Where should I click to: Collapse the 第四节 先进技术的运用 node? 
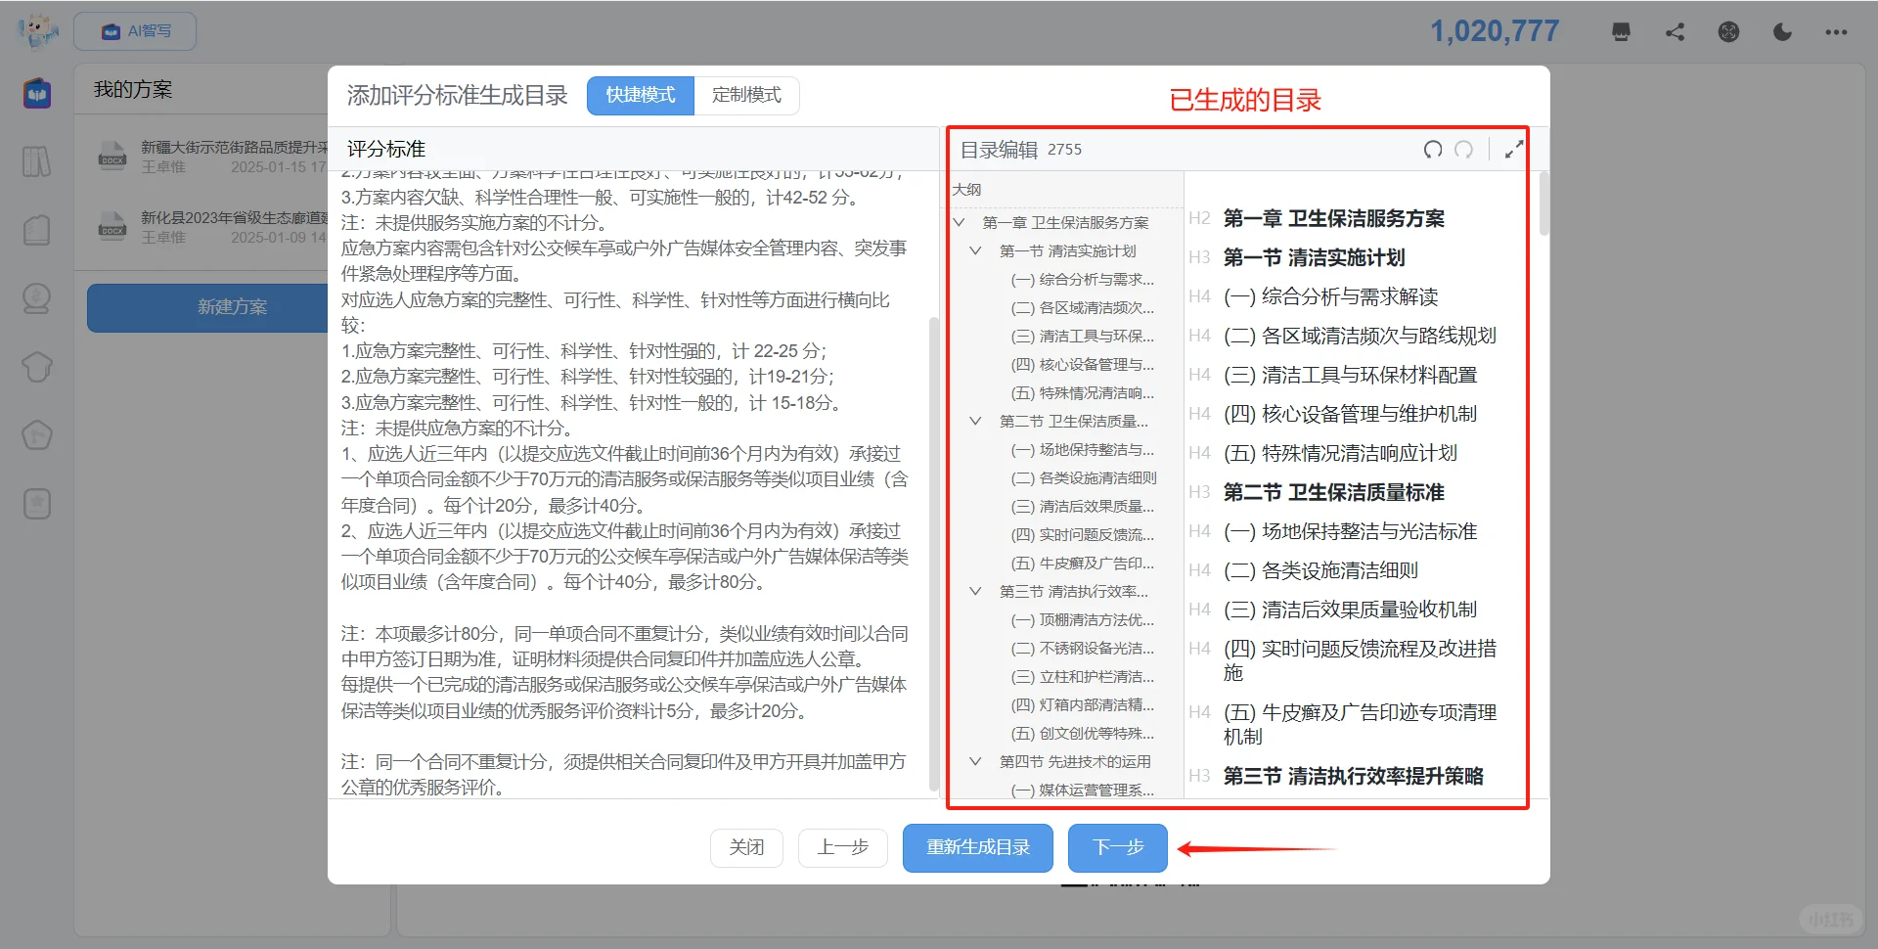pyautogui.click(x=975, y=761)
